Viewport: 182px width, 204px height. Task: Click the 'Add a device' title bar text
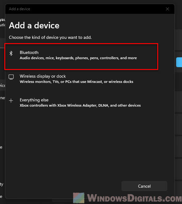19,9
